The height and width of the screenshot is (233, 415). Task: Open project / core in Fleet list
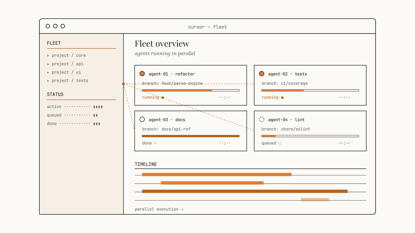pyautogui.click(x=69, y=56)
